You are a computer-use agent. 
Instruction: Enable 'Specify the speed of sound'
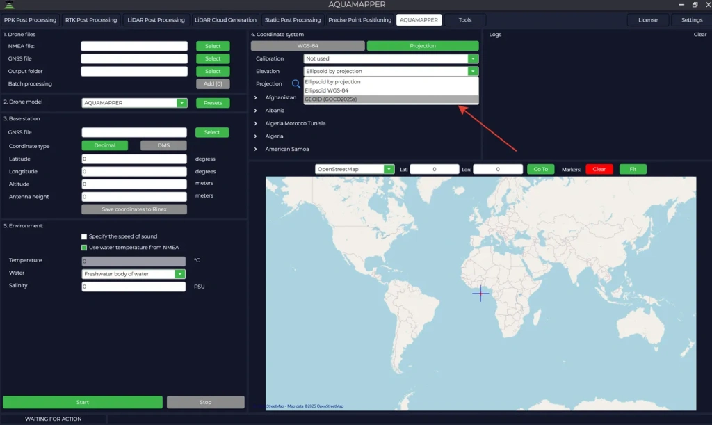pos(83,236)
